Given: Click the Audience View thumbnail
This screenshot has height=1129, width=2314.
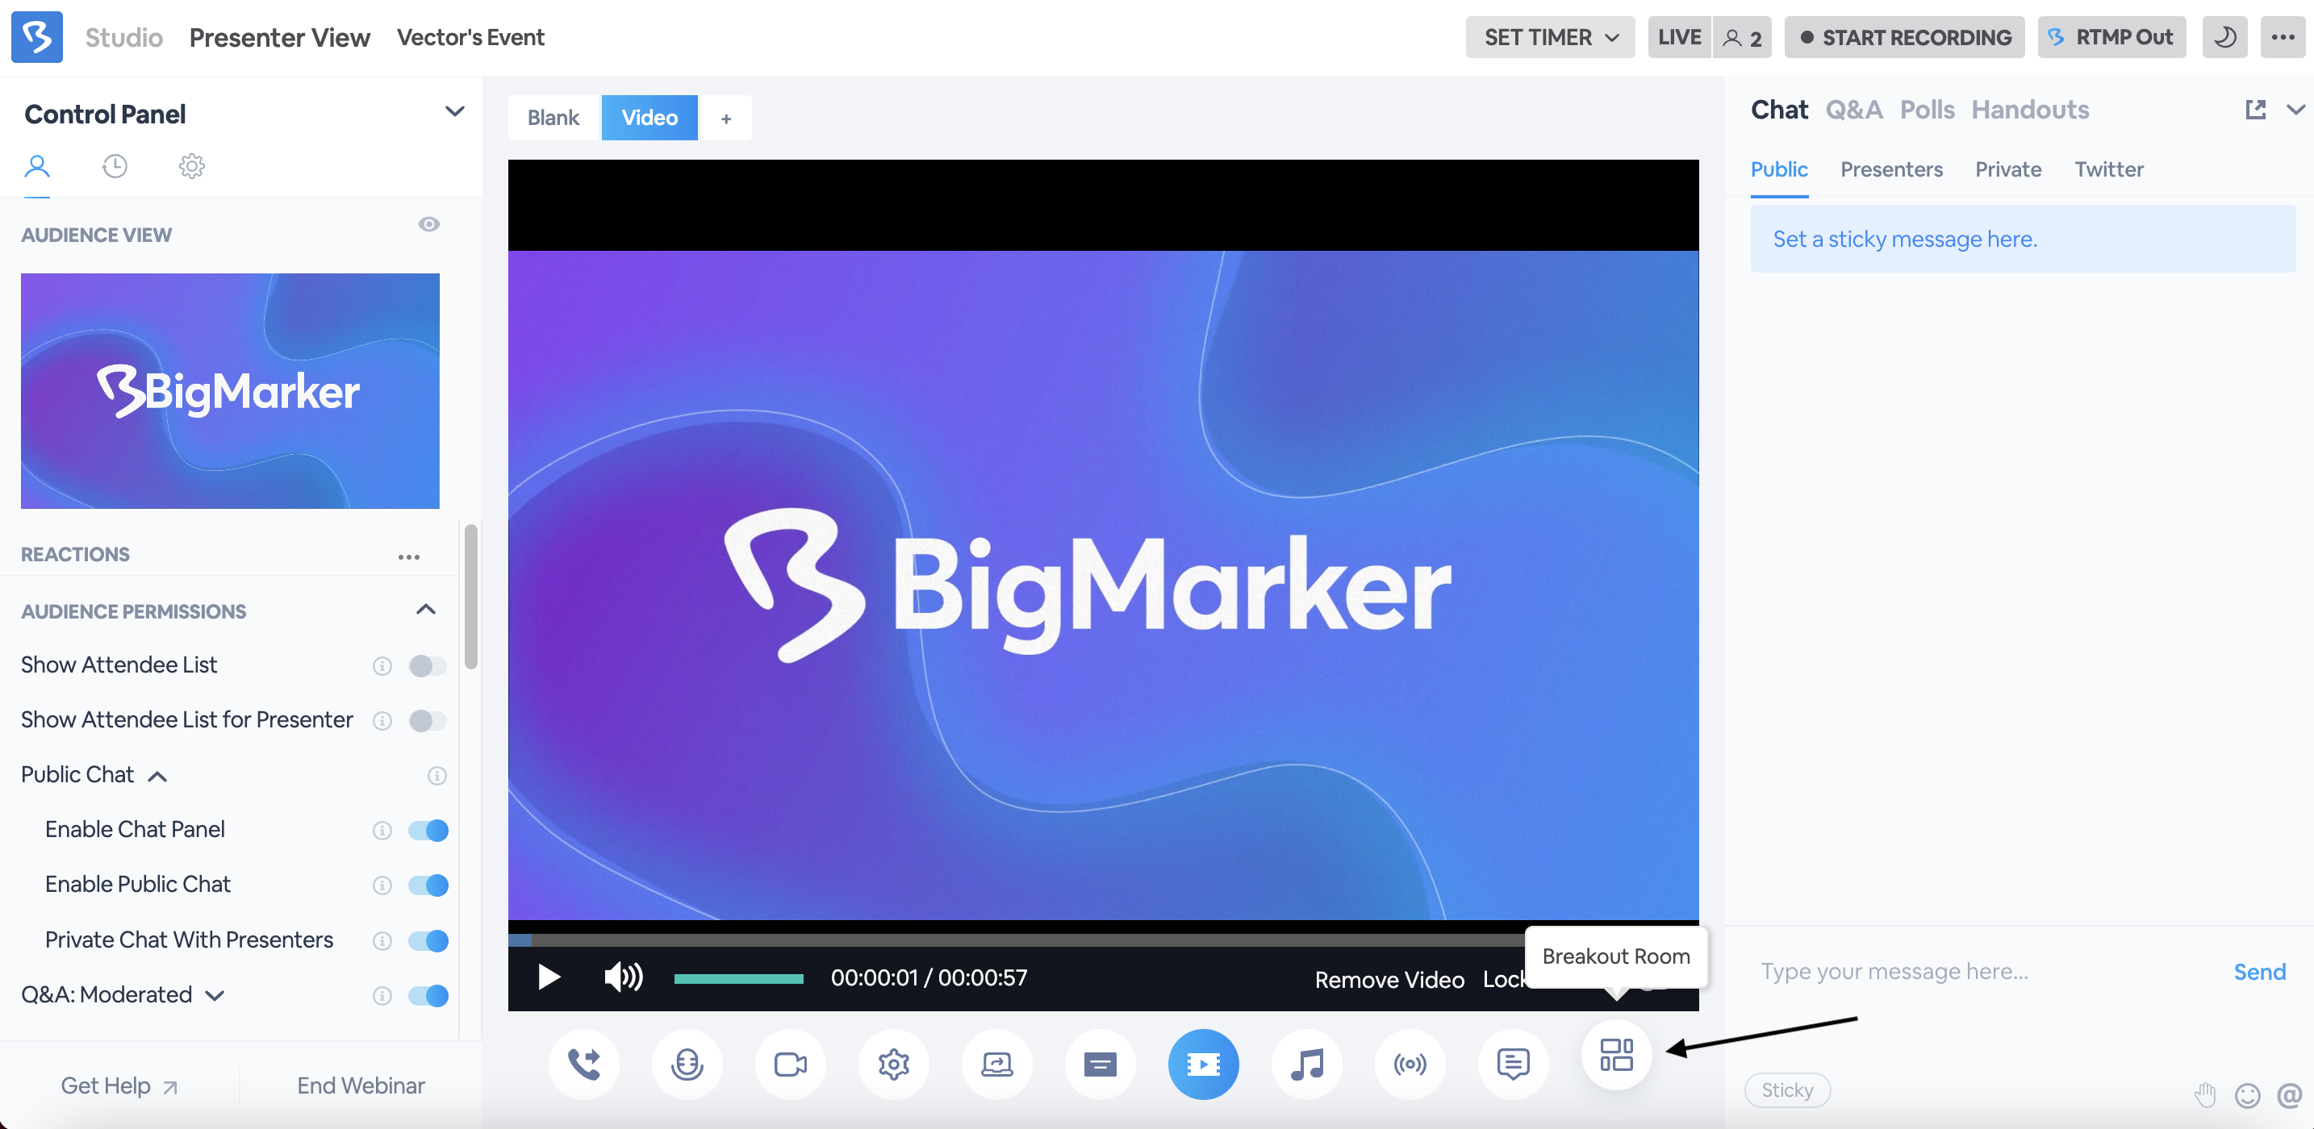Looking at the screenshot, I should pyautogui.click(x=230, y=390).
